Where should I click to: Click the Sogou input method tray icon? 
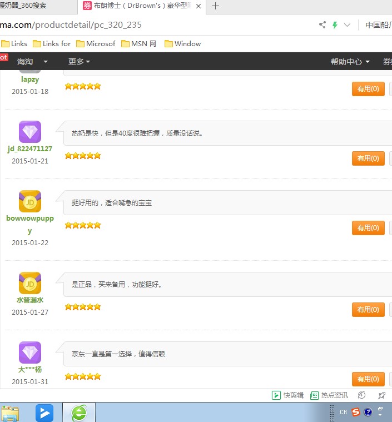[x=355, y=412]
